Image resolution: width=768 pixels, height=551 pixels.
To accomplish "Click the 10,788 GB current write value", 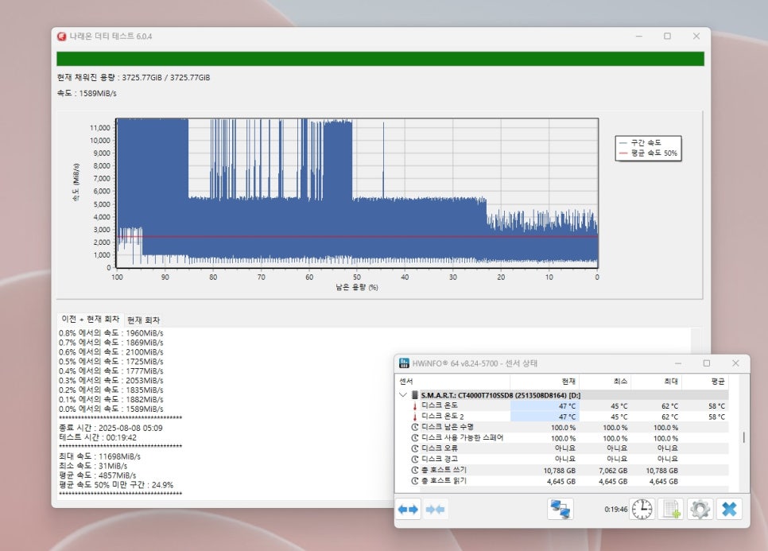I will tap(560, 471).
